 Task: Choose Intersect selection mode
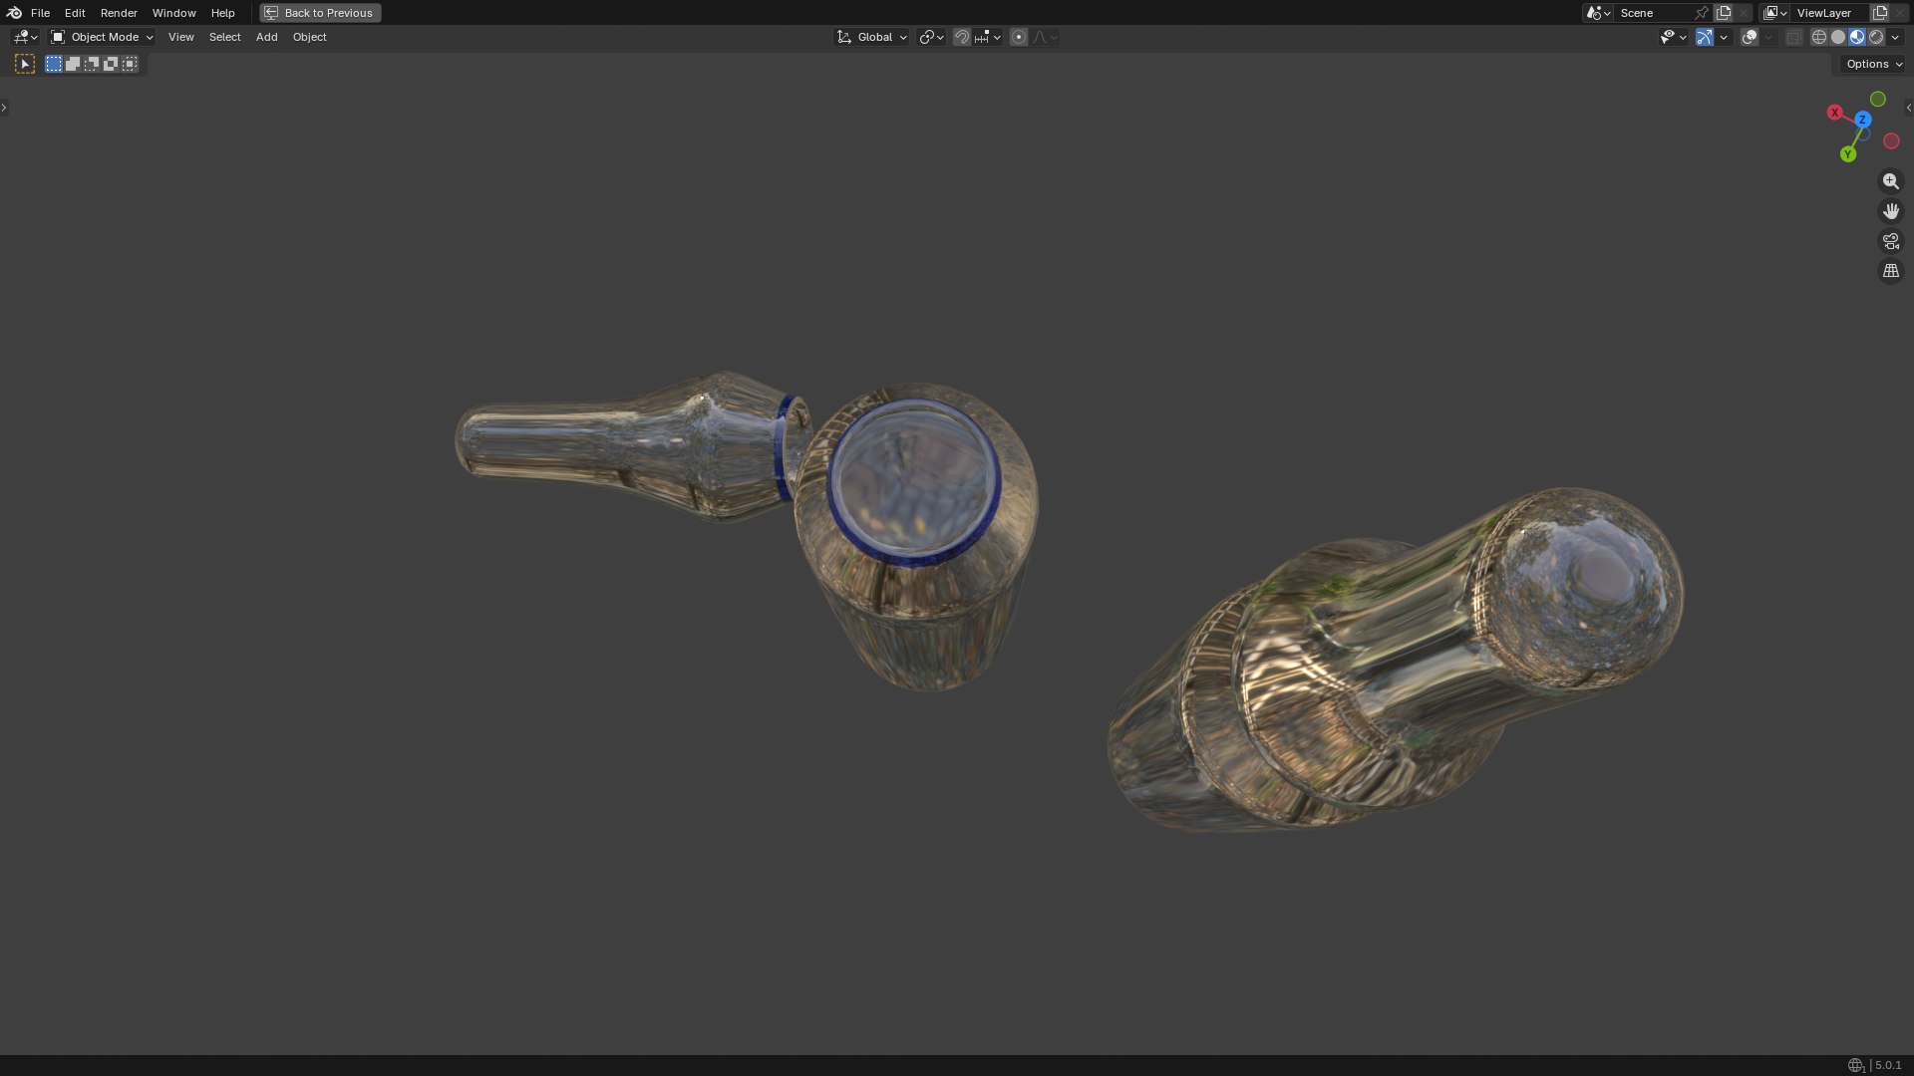[130, 64]
